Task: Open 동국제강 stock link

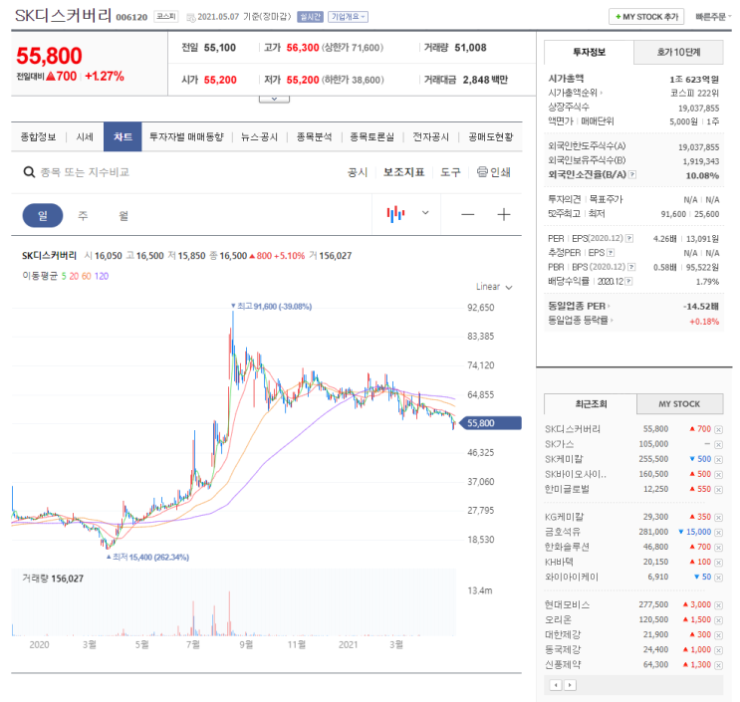Action: (563, 649)
